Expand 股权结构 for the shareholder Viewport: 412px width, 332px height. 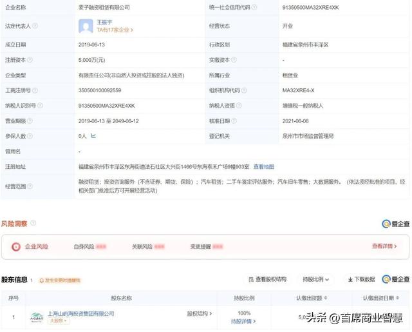[x=200, y=313]
